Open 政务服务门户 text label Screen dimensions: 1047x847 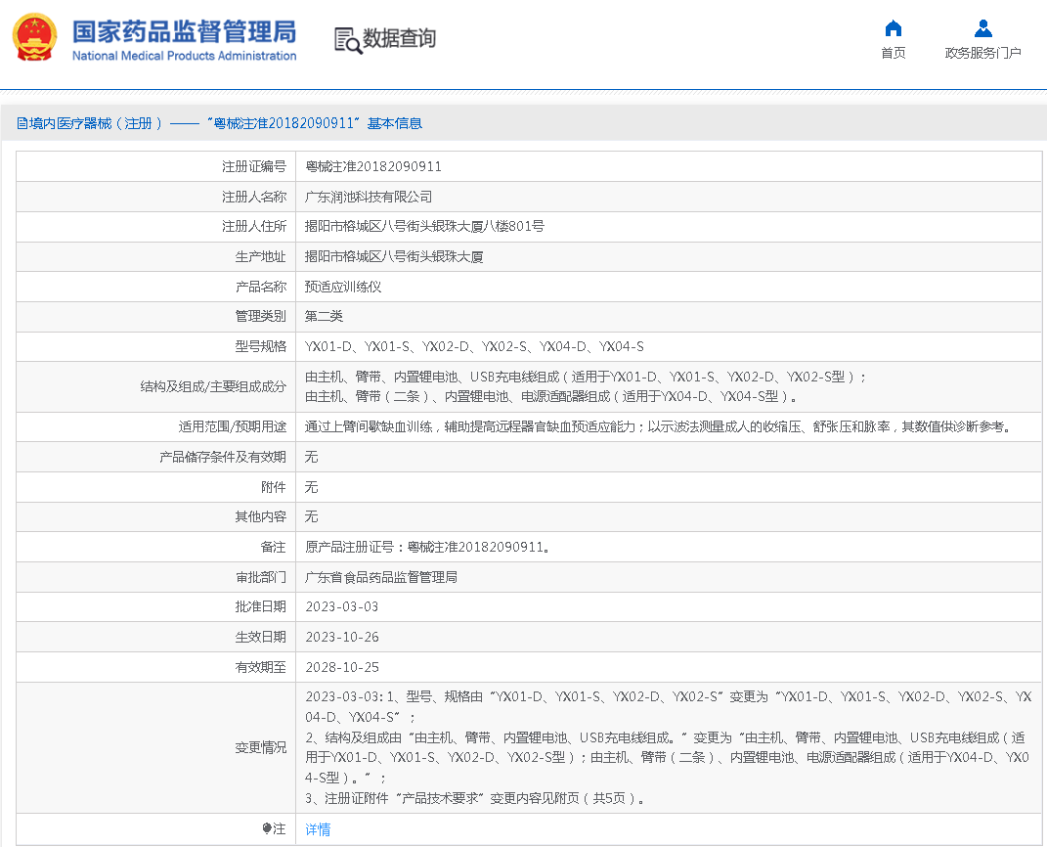[982, 53]
